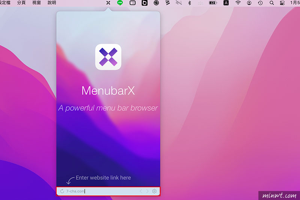Click 'Enter website link here' hint
The image size is (300, 200).
(103, 177)
